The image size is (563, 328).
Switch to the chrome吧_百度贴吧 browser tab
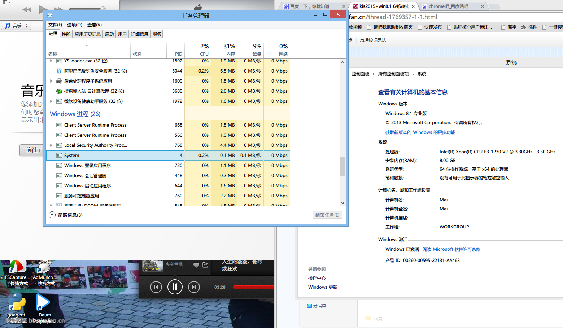pos(453,6)
